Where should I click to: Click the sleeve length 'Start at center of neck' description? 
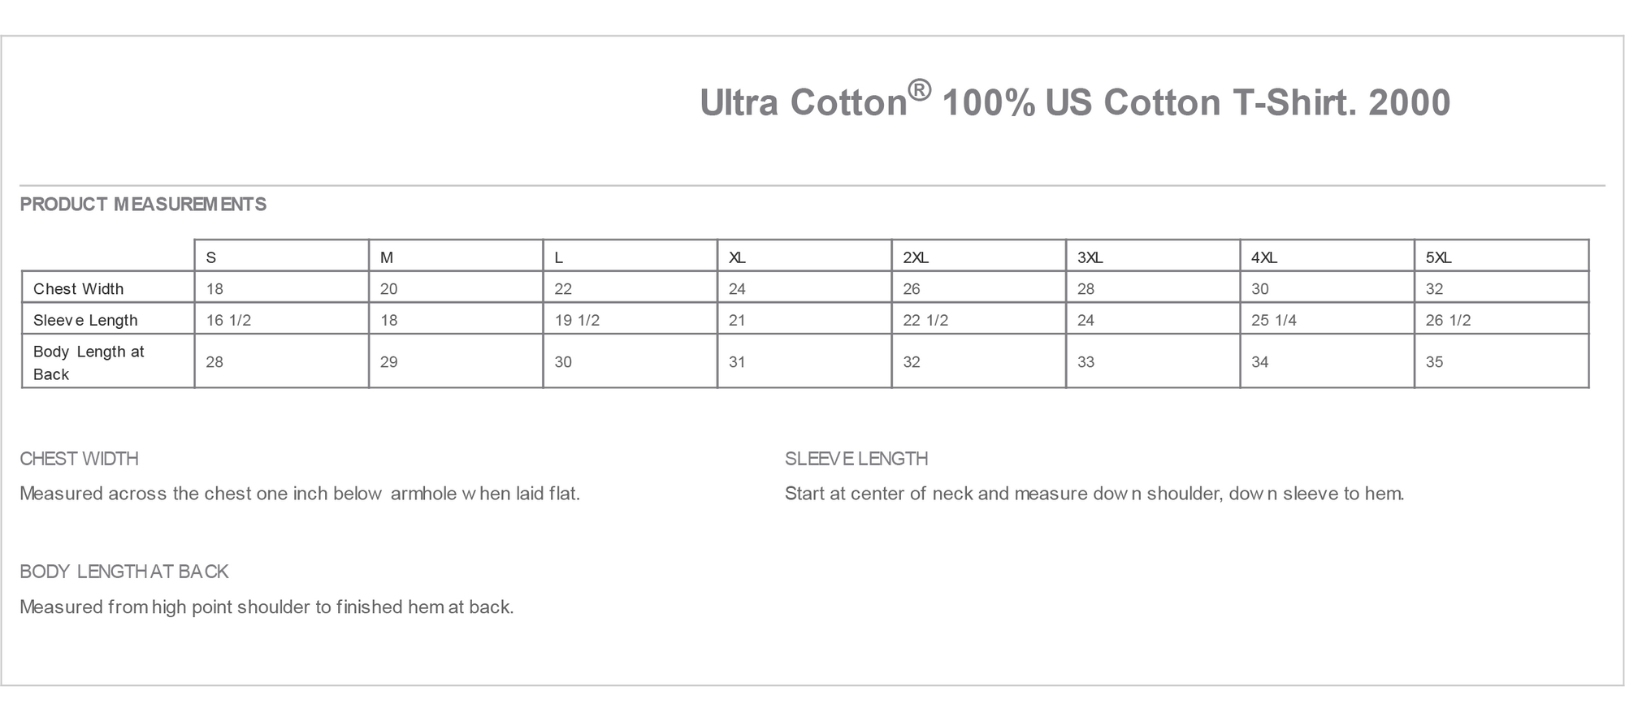(x=1094, y=494)
